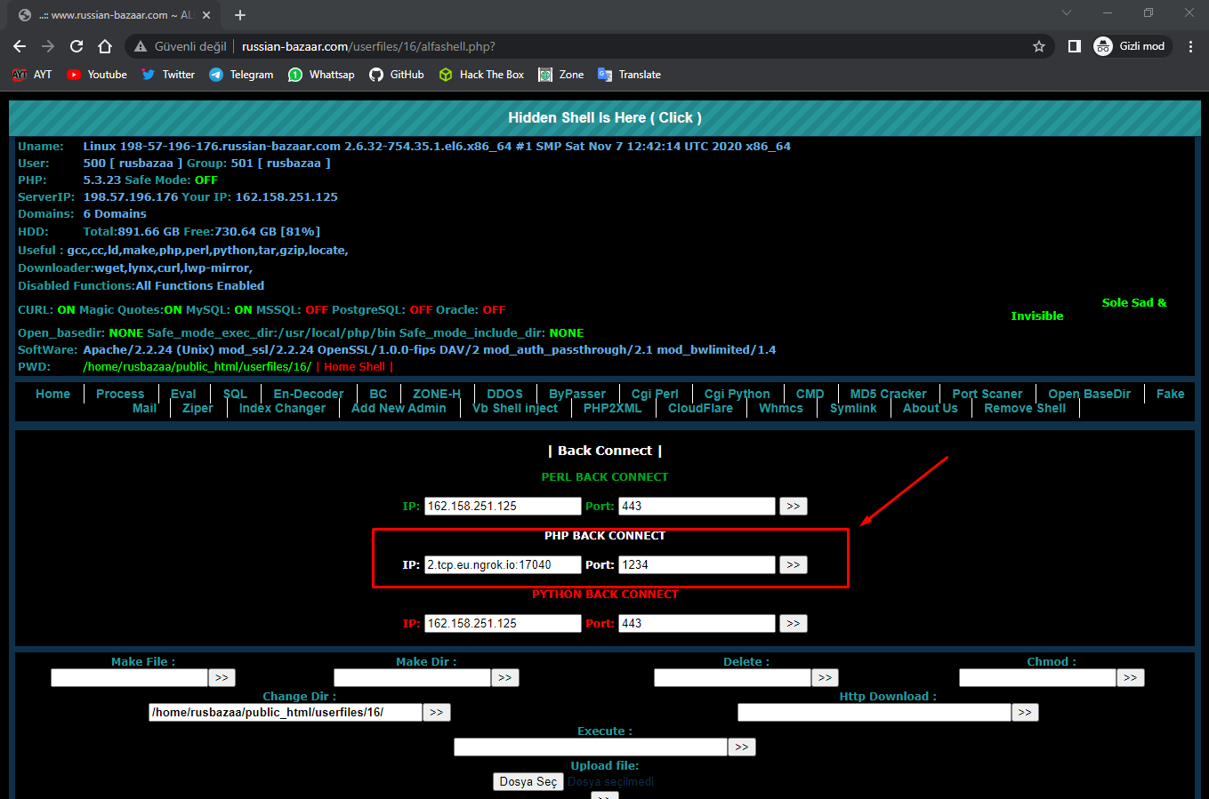The image size is (1209, 799).
Task: Open the En-Decoder menu item
Action: [309, 394]
